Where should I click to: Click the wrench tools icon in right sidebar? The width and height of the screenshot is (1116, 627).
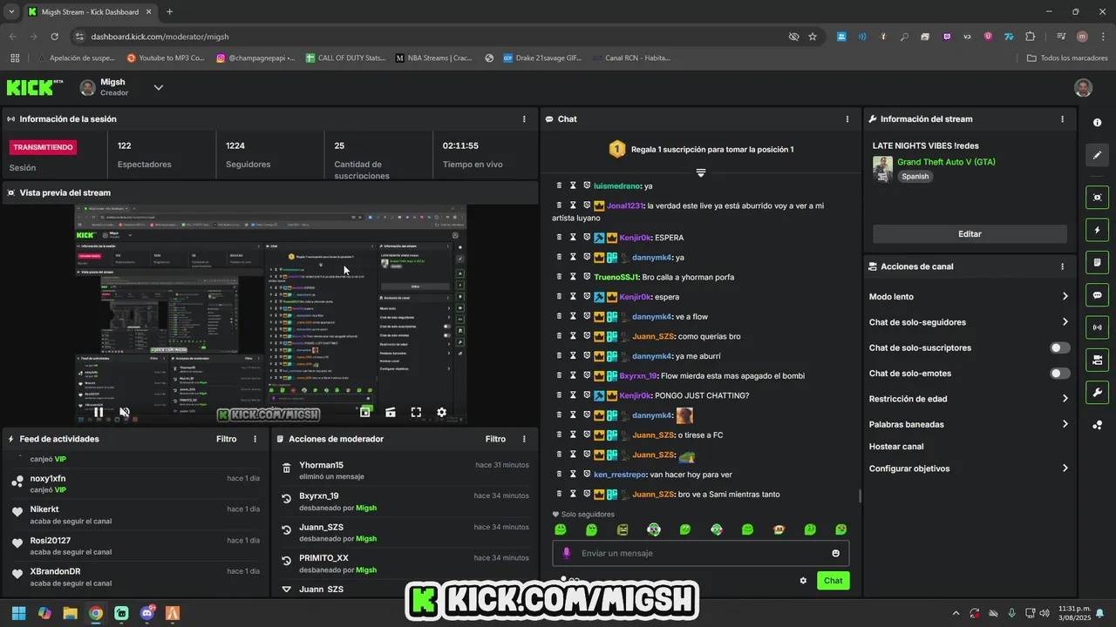tap(1098, 392)
